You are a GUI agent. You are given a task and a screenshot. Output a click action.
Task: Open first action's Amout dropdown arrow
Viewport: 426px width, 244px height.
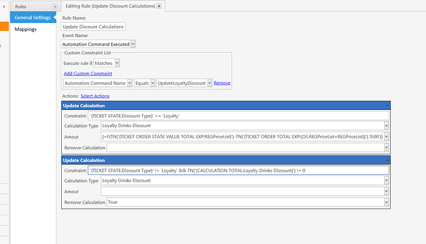(386, 137)
